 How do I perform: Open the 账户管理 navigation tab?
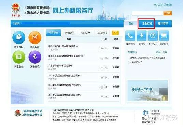[x=163, y=23]
